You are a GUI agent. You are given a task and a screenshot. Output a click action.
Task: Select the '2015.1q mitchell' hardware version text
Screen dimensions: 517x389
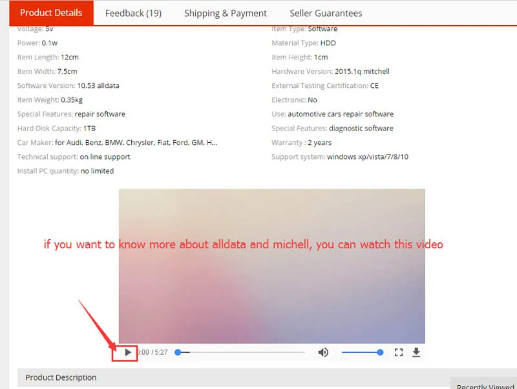click(x=362, y=72)
